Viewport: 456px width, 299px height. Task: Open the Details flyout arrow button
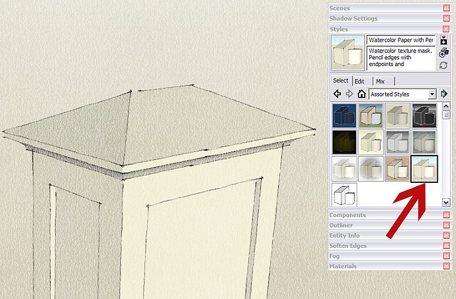[x=444, y=93]
